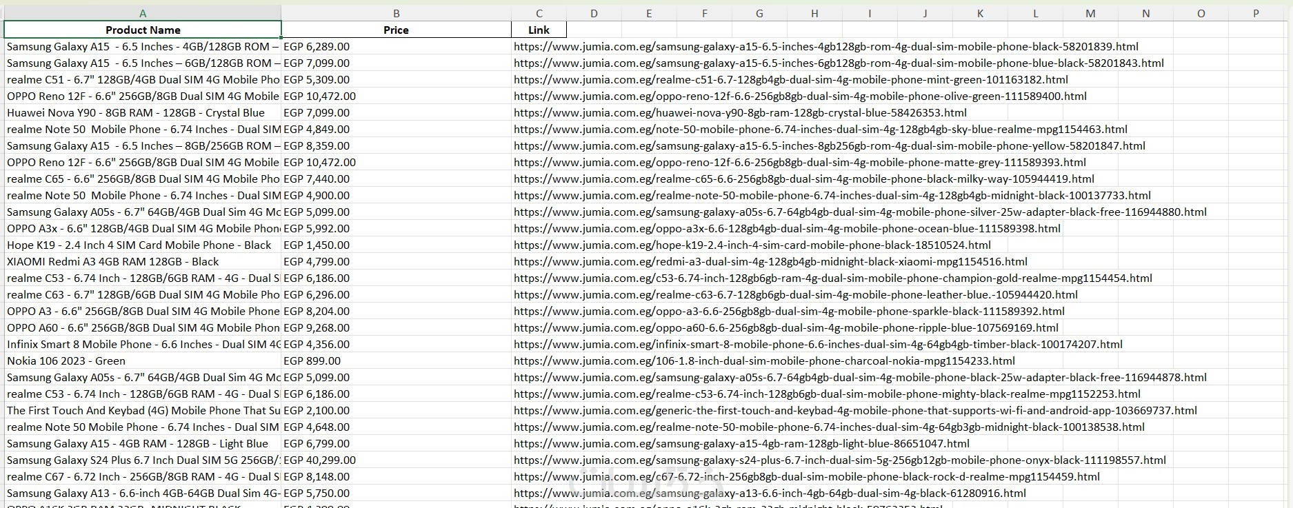Select column P header

[1256, 13]
